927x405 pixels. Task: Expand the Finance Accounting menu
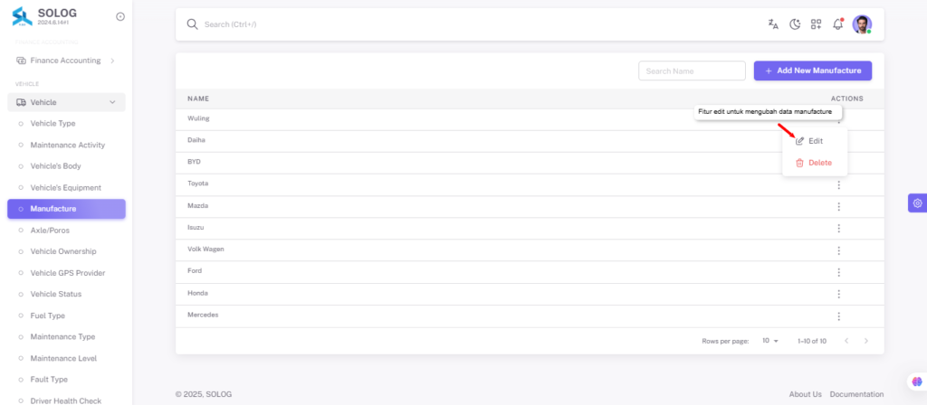(66, 61)
